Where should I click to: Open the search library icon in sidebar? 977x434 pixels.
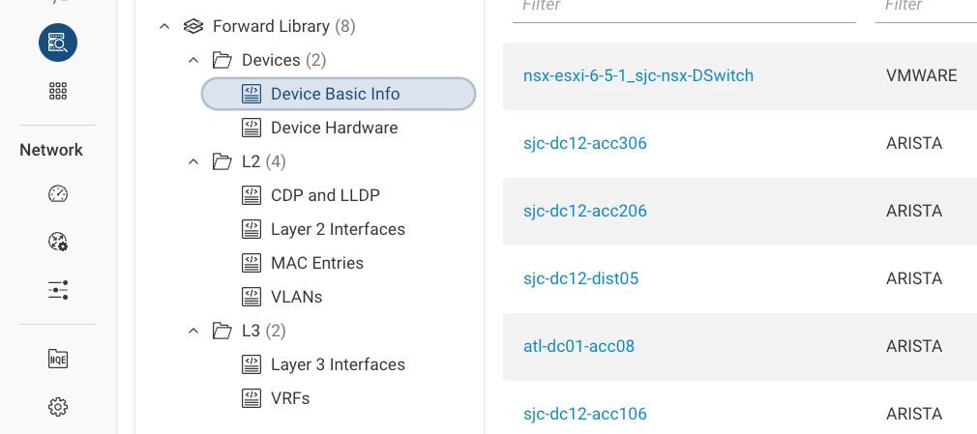click(x=58, y=43)
